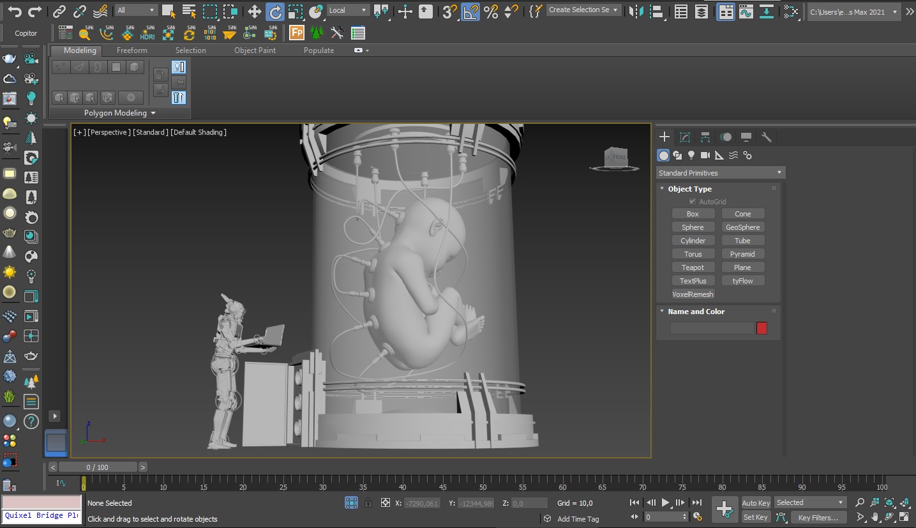This screenshot has width=916, height=528.
Task: Switch to the Lights create category
Action: point(691,155)
